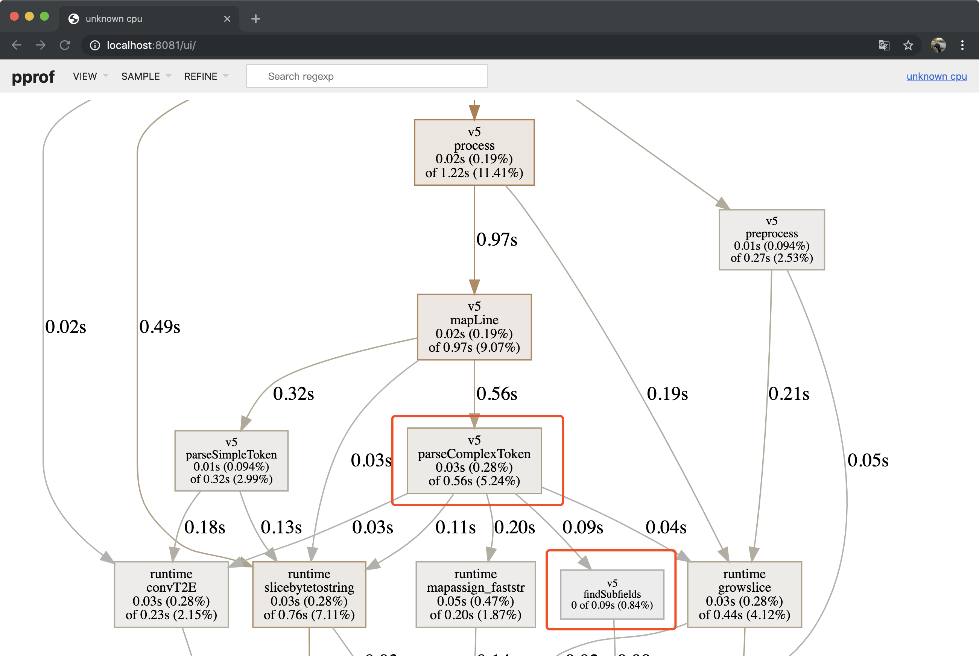The image size is (979, 656).
Task: Reload the page
Action: coord(65,45)
